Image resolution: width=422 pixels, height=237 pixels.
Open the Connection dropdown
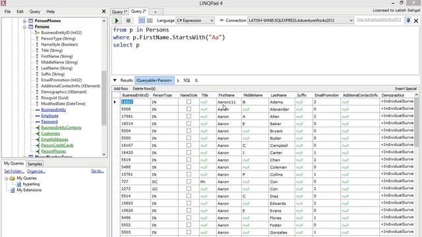coord(301,20)
